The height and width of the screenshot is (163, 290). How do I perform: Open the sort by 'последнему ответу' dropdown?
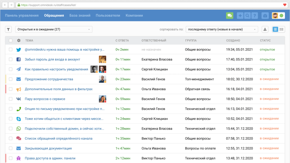coord(222,29)
